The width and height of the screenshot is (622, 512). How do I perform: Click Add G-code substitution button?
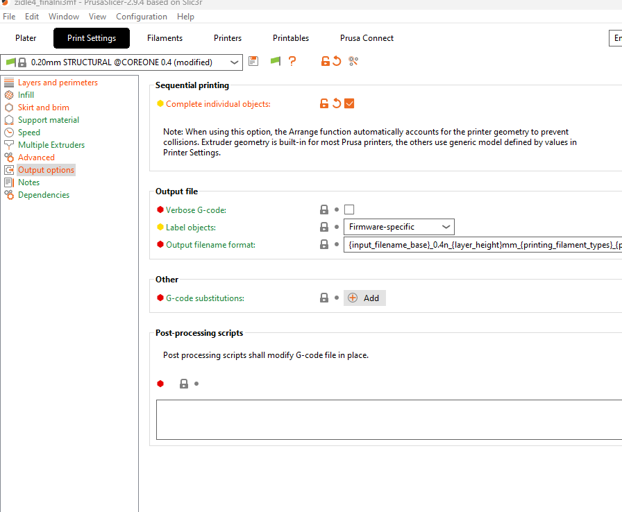click(x=364, y=298)
